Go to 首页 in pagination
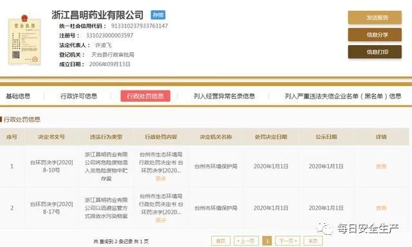The height and width of the screenshot is (247, 412). (x=221, y=241)
